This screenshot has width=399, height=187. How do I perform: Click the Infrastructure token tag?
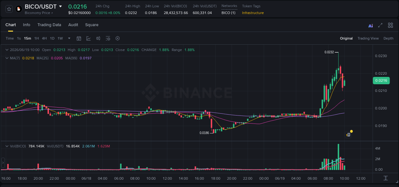pyautogui.click(x=253, y=13)
